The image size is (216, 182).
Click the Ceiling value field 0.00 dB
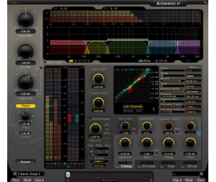25,133
